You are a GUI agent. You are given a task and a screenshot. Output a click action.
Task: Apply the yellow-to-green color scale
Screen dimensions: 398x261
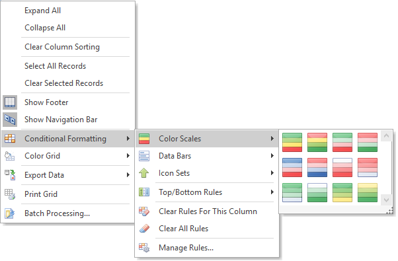point(368,192)
